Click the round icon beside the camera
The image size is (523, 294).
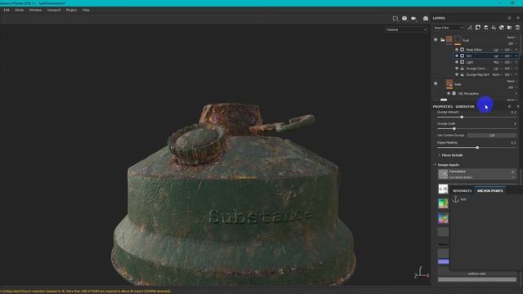405,18
